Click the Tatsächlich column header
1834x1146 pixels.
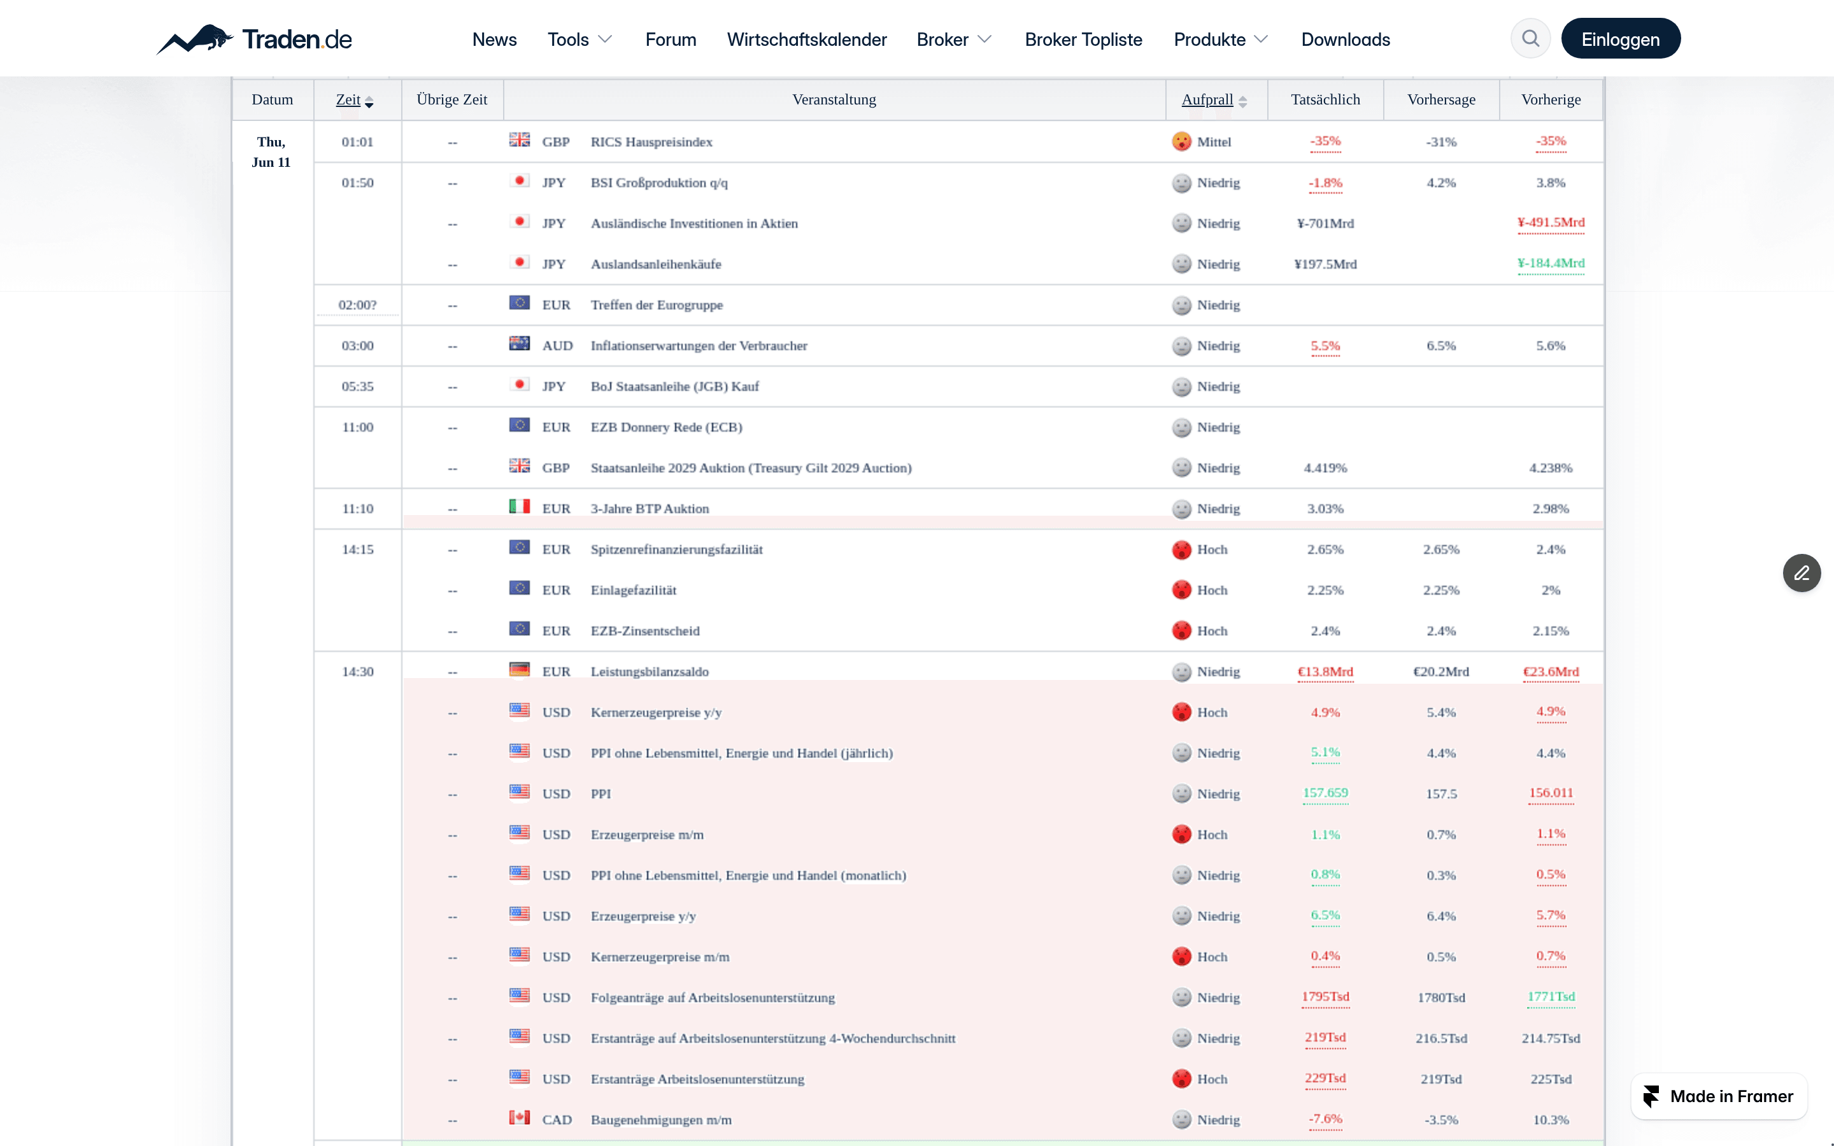(x=1325, y=99)
